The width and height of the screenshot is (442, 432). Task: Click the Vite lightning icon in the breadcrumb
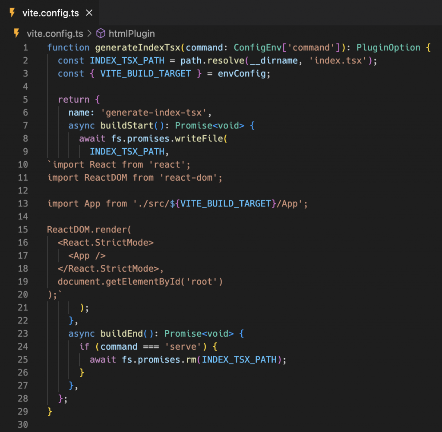point(17,33)
